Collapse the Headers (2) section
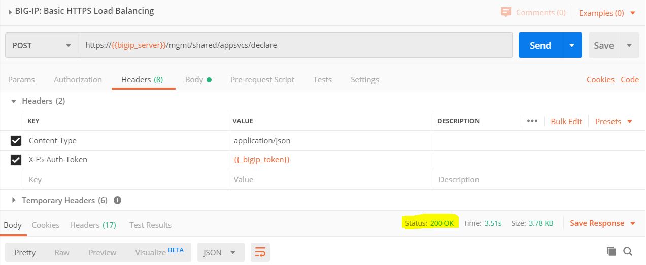The width and height of the screenshot is (646, 265). pyautogui.click(x=14, y=101)
